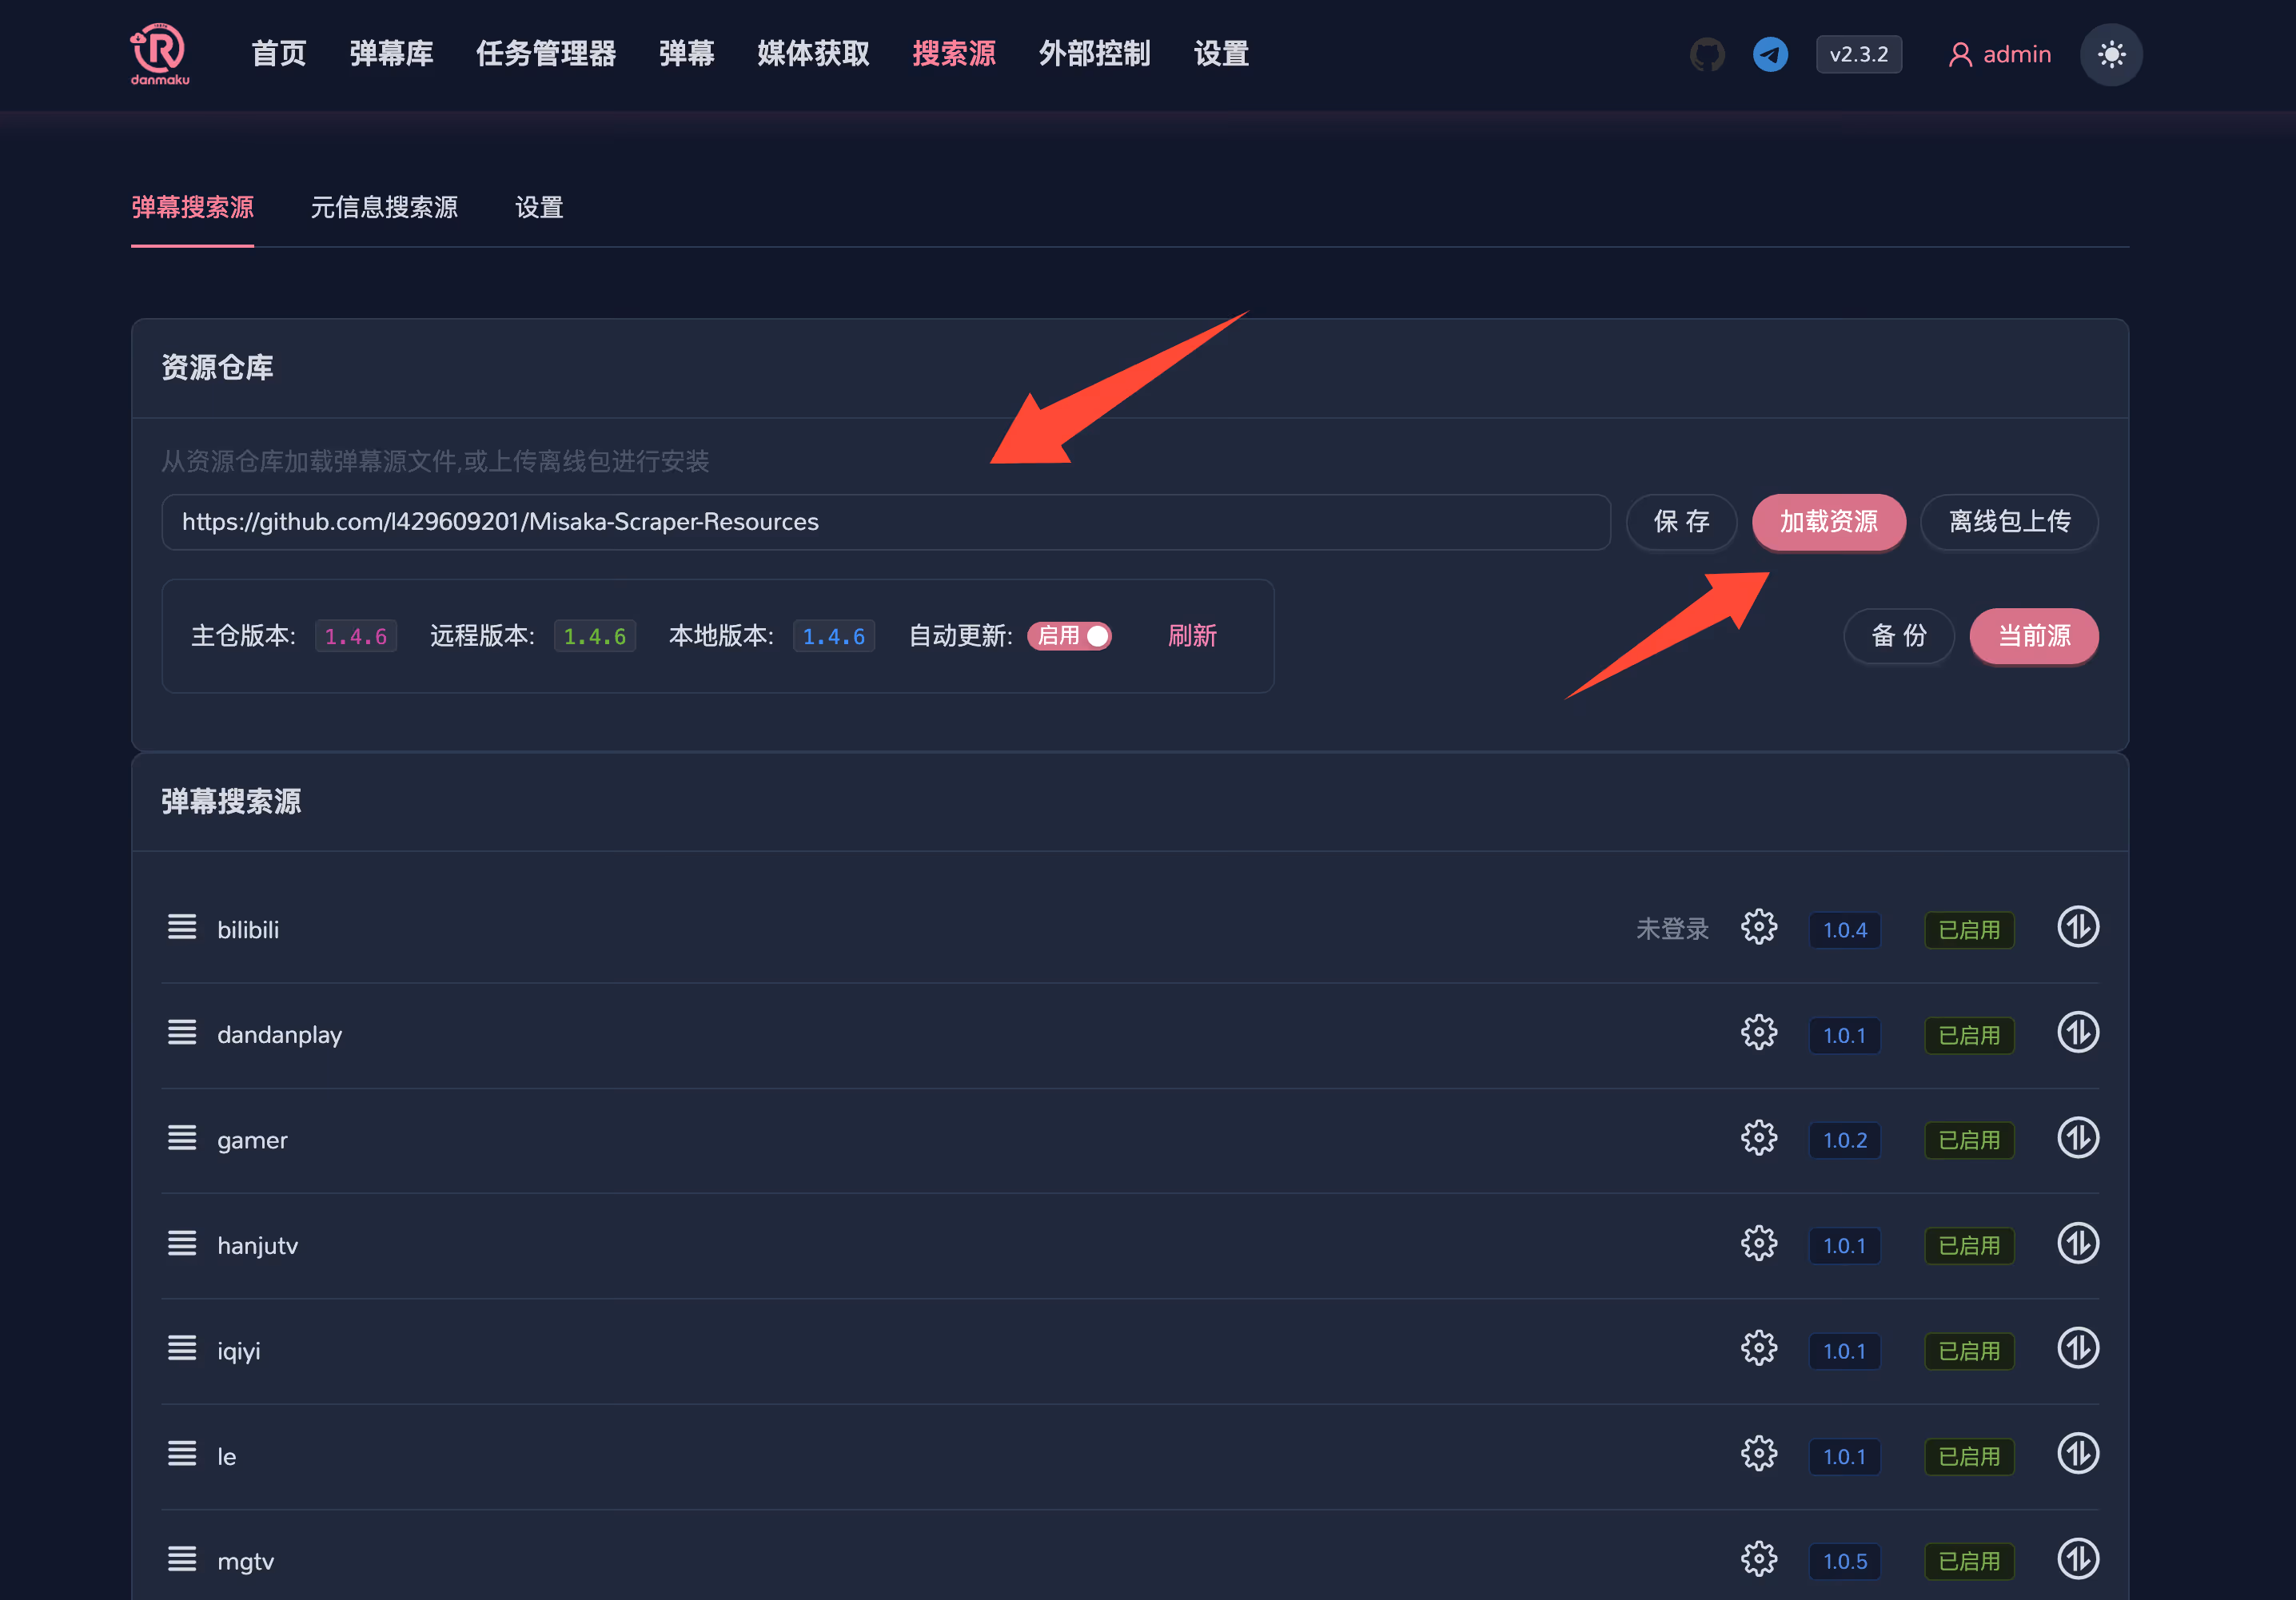The image size is (2296, 1600).
Task: Open mgtv source settings gear
Action: (x=1758, y=1559)
